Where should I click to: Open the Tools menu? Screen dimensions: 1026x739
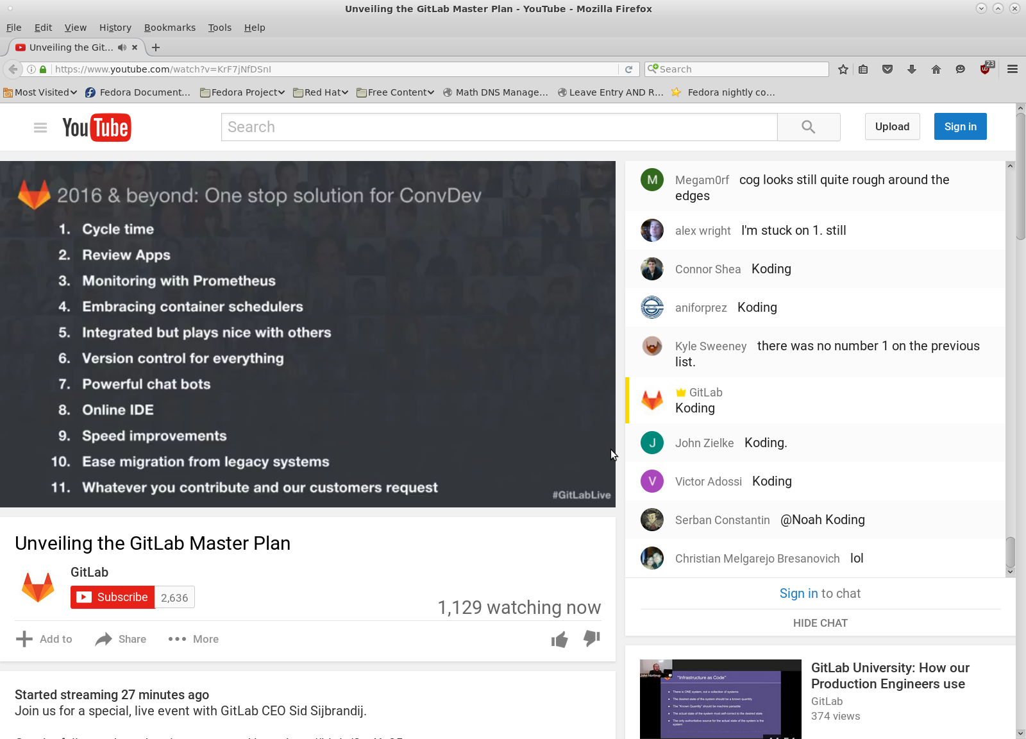tap(219, 28)
